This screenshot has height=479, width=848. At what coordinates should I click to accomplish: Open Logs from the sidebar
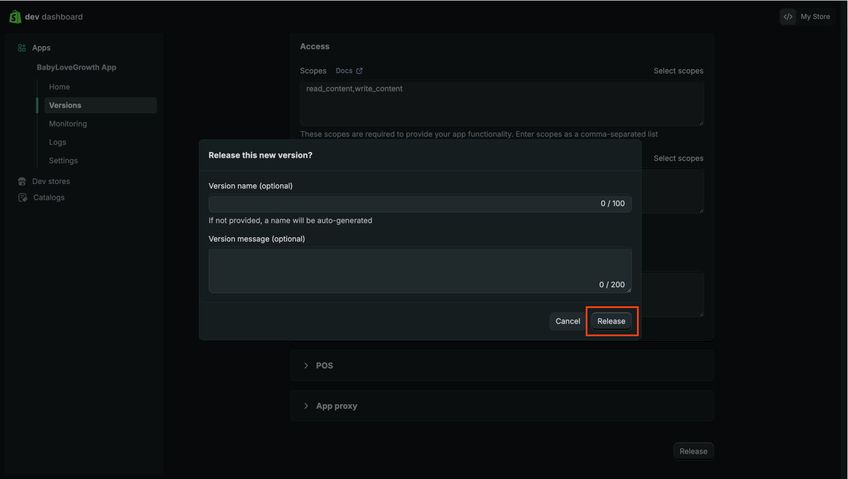58,142
